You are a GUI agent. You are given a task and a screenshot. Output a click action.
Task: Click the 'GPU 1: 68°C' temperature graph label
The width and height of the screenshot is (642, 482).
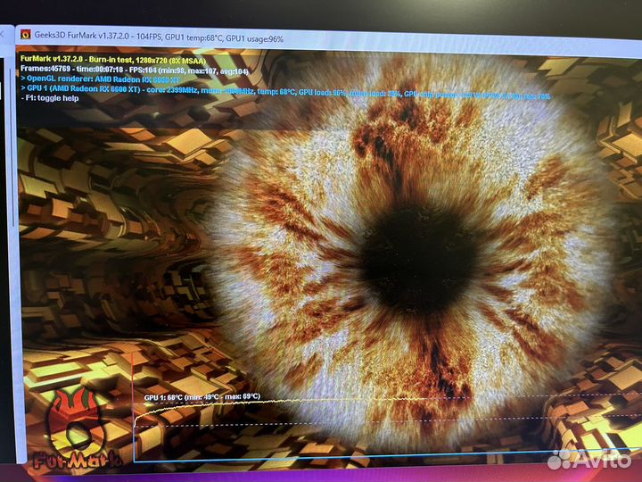[201, 397]
